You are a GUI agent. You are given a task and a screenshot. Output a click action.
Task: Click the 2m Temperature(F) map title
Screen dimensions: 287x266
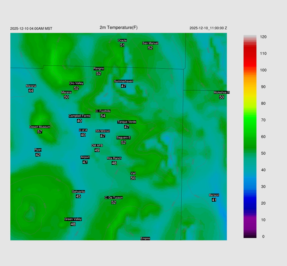click(x=119, y=27)
